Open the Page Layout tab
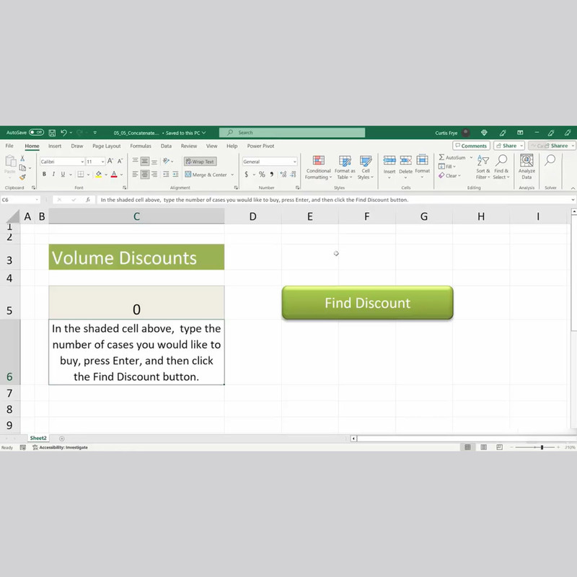Image resolution: width=577 pixels, height=577 pixels. [x=107, y=146]
